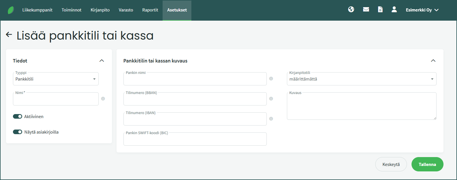
Task: Click the document icon in header
Action: click(x=380, y=9)
